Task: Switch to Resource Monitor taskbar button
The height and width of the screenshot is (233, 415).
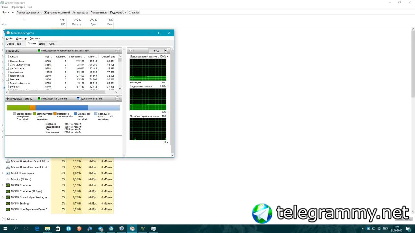Action: tap(132, 229)
